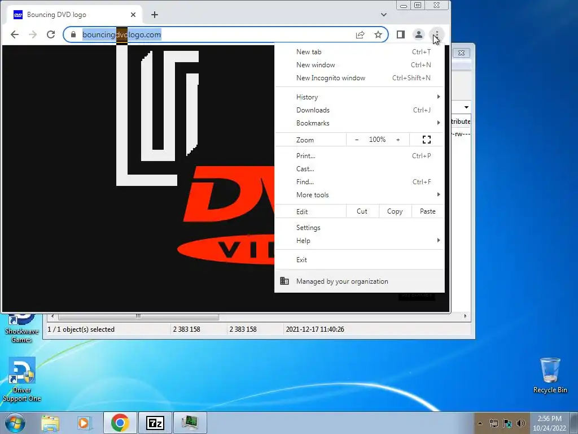Select the Bouncing DVD logo tab
The width and height of the screenshot is (578, 434).
(75, 15)
